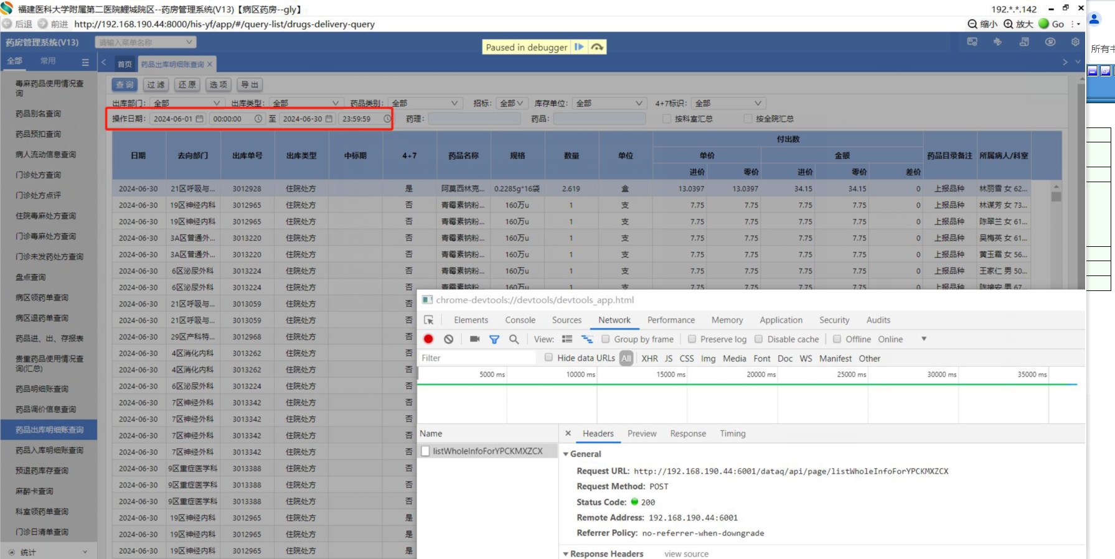The width and height of the screenshot is (1115, 559).
Task: Activate the inspect element picker icon
Action: (428, 320)
